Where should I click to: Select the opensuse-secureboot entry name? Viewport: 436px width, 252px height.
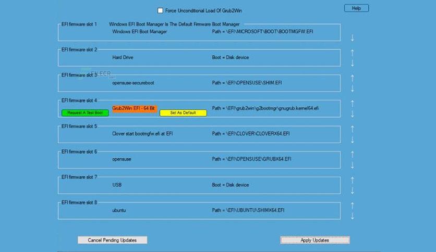click(x=133, y=83)
